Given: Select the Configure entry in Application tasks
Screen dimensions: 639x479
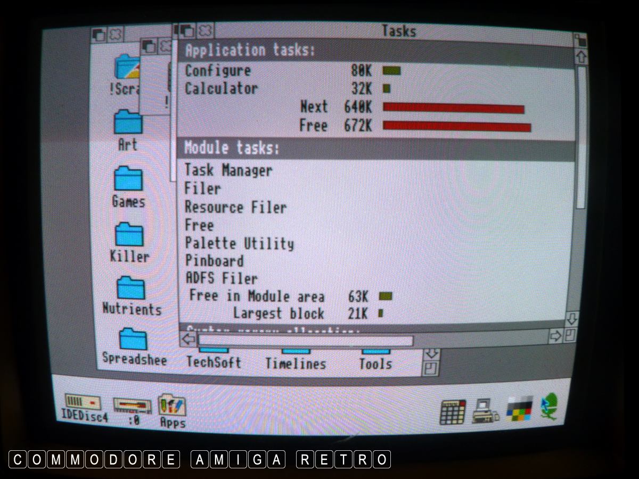Looking at the screenshot, I should pos(217,71).
